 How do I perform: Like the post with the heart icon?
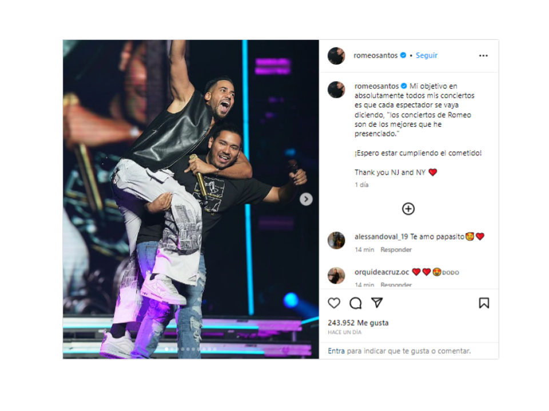(334, 303)
